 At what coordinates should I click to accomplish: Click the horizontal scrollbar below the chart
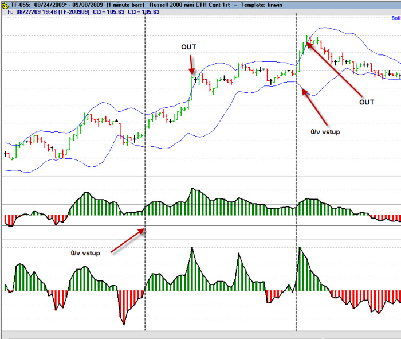202,335
